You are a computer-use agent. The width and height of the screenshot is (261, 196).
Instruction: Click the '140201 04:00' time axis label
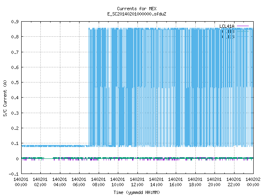pyautogui.click(x=60, y=182)
